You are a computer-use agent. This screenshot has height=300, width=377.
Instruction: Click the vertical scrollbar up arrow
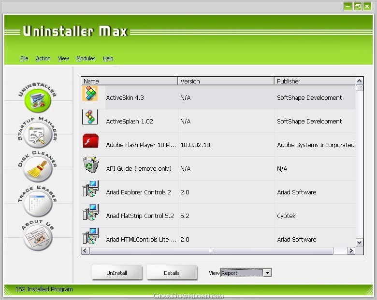[360, 81]
